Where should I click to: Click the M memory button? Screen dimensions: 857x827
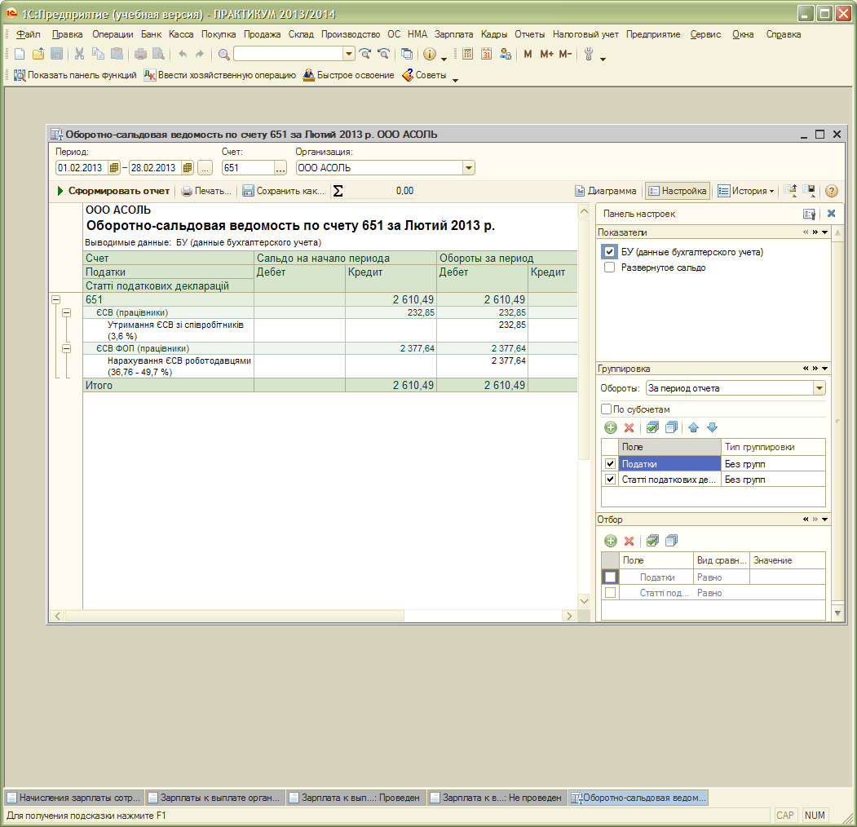[x=528, y=54]
